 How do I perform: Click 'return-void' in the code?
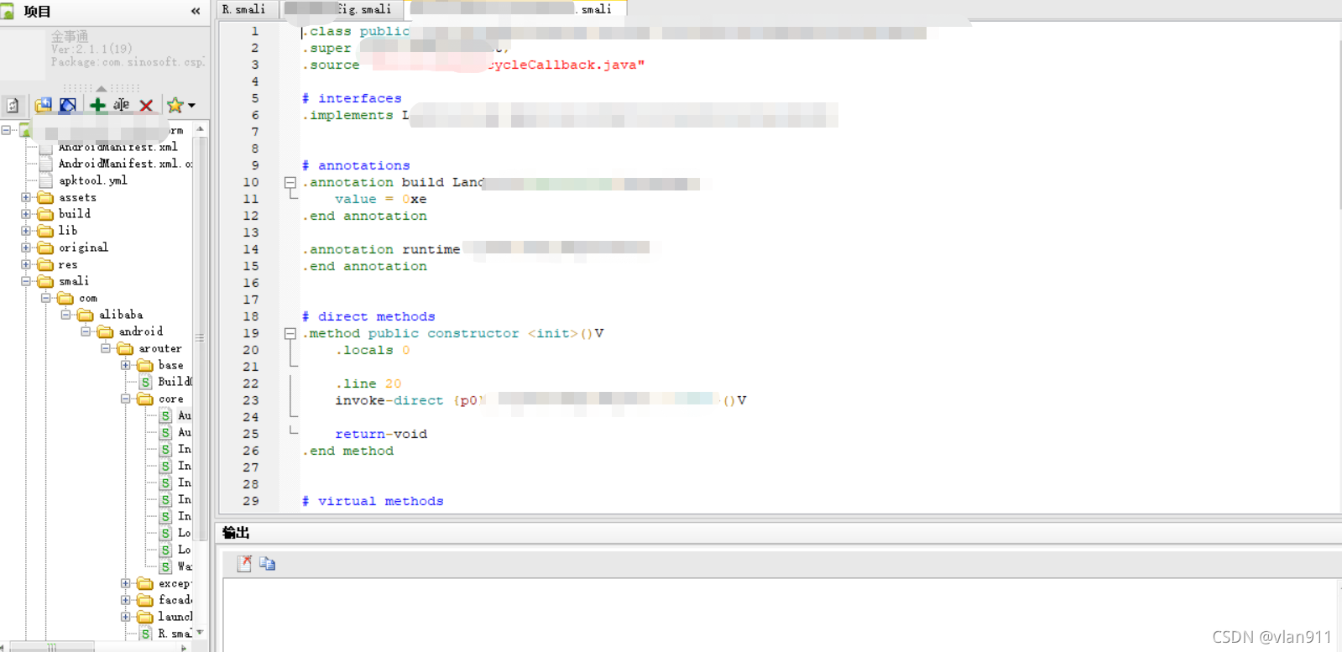[x=381, y=434]
